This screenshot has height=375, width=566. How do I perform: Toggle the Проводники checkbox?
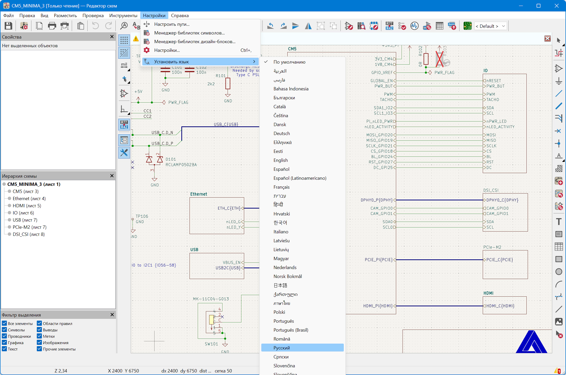4,336
